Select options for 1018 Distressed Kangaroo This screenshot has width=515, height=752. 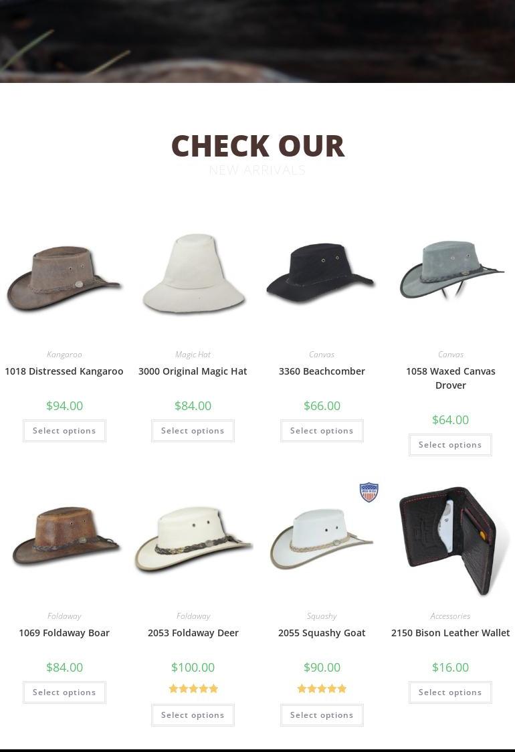(x=64, y=431)
